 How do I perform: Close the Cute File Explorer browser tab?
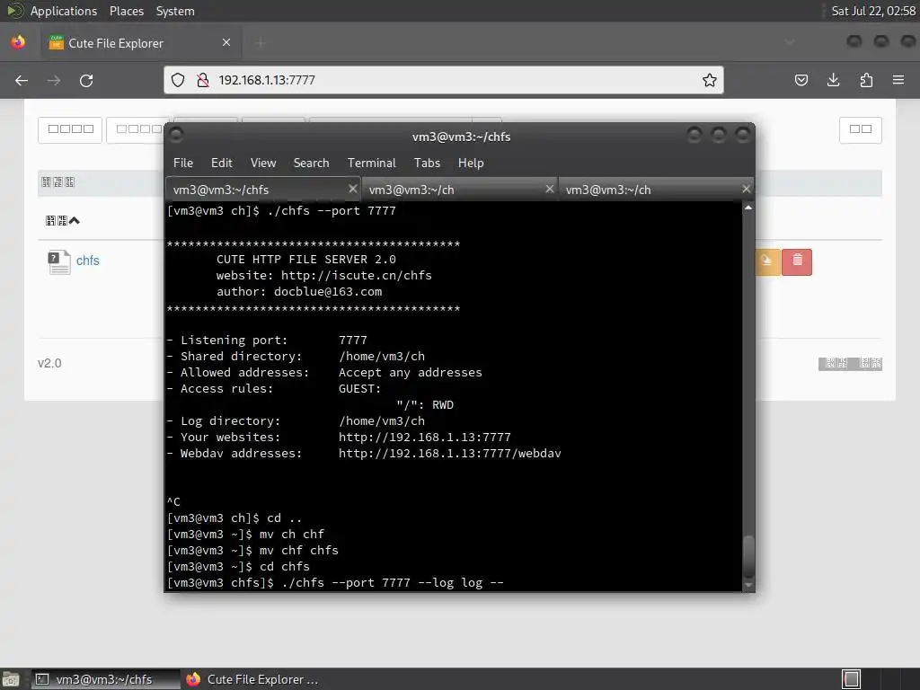coord(226,42)
